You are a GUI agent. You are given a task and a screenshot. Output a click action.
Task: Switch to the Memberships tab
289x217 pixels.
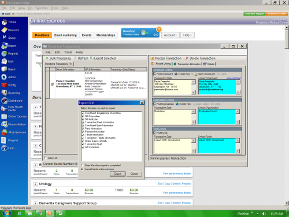click(x=106, y=35)
